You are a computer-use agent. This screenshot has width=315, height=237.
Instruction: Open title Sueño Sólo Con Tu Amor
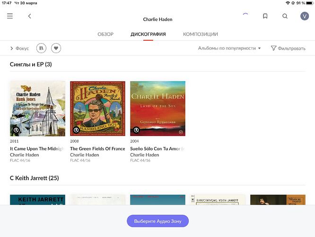click(x=157, y=149)
